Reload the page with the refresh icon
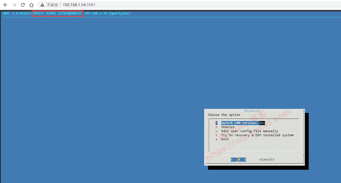 [x=23, y=5]
